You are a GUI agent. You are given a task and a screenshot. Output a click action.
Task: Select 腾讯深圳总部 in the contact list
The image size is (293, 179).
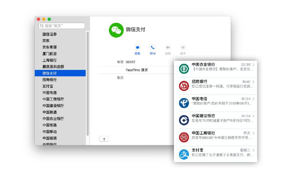point(53,67)
